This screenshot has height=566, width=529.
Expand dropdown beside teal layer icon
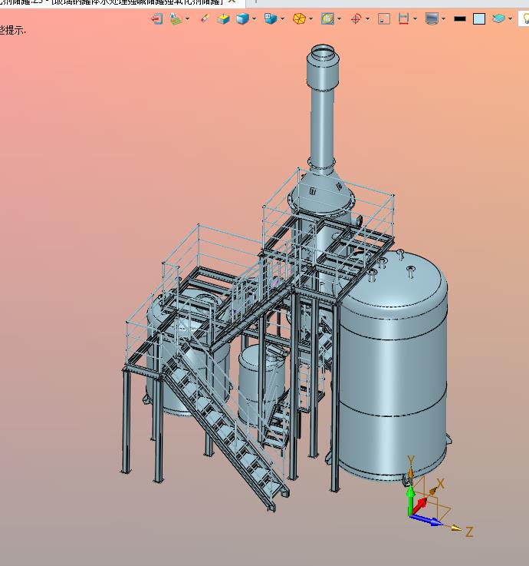(x=511, y=18)
